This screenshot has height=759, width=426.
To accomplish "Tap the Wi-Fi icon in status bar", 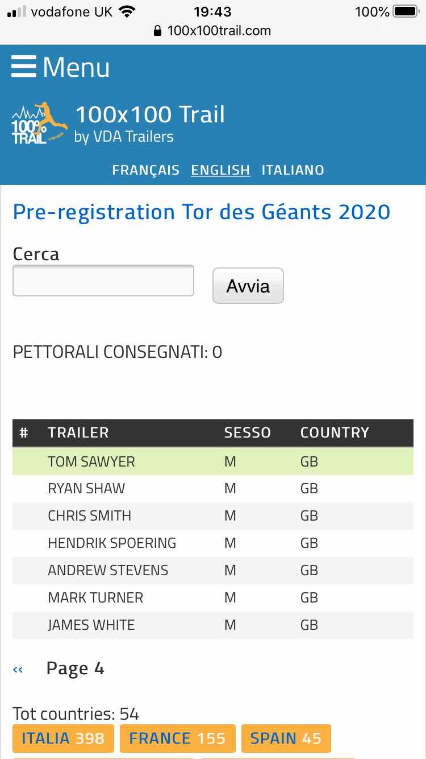I will pyautogui.click(x=127, y=11).
